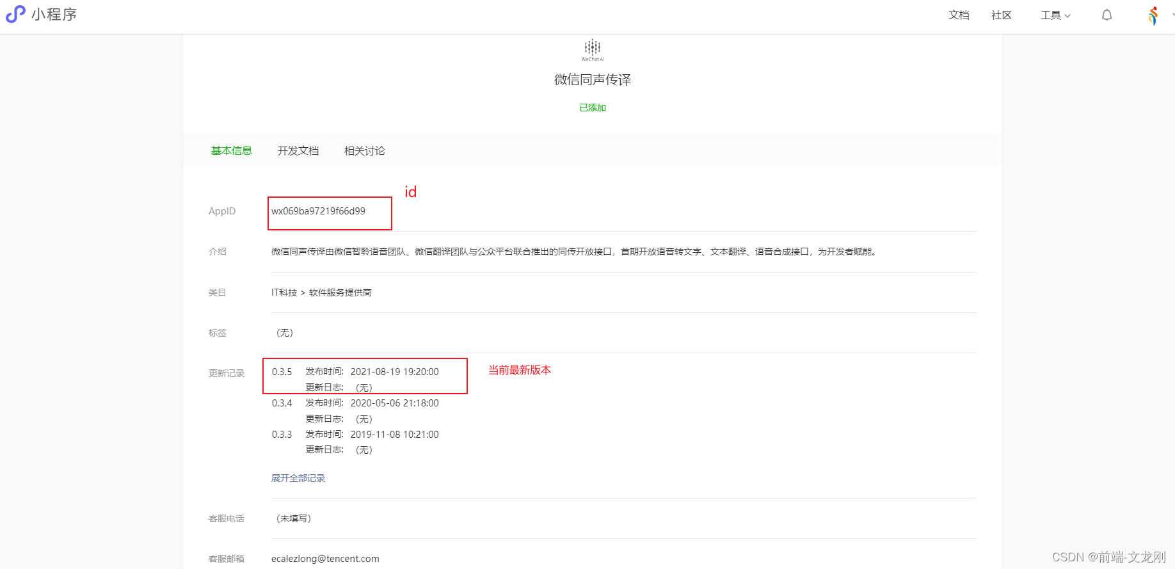Viewport: 1175px width, 569px height.
Task: Click the 标签 value (无)
Action: click(285, 333)
